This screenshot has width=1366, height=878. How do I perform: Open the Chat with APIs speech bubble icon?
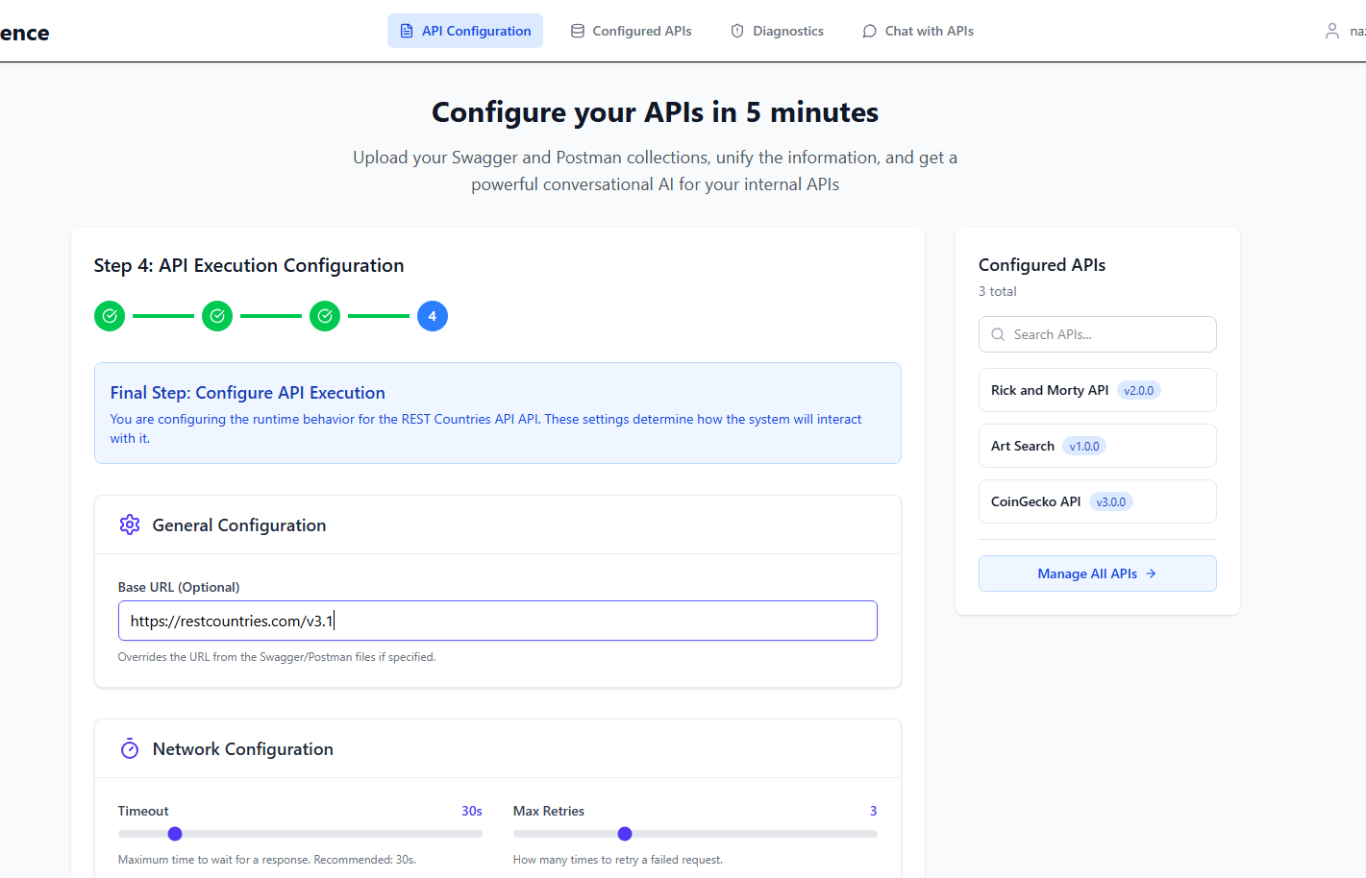[x=869, y=30]
